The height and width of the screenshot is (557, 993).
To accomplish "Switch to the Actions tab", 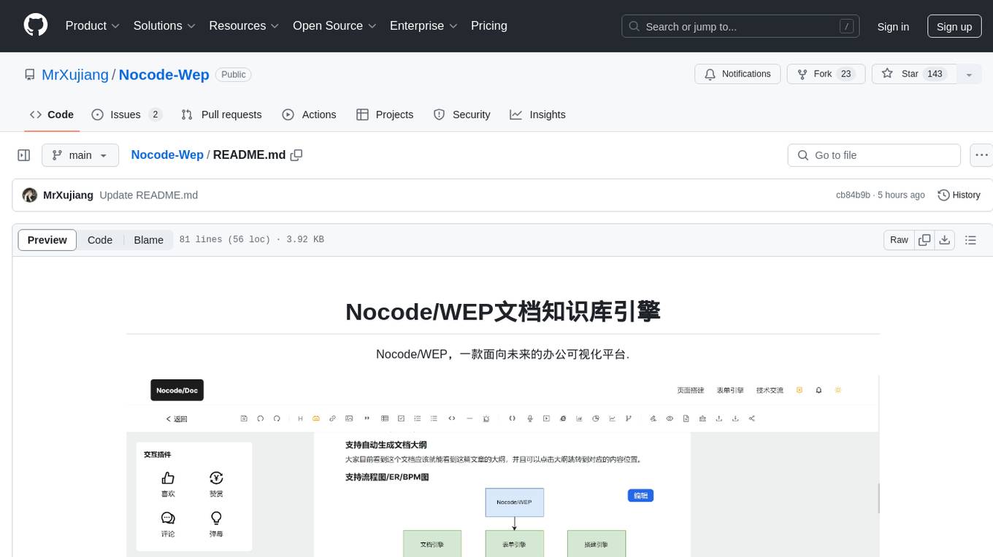I will [x=309, y=114].
